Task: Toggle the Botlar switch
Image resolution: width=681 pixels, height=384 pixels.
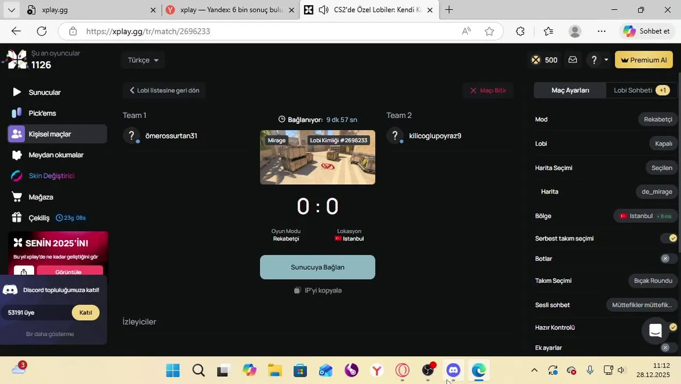Action: click(669, 259)
